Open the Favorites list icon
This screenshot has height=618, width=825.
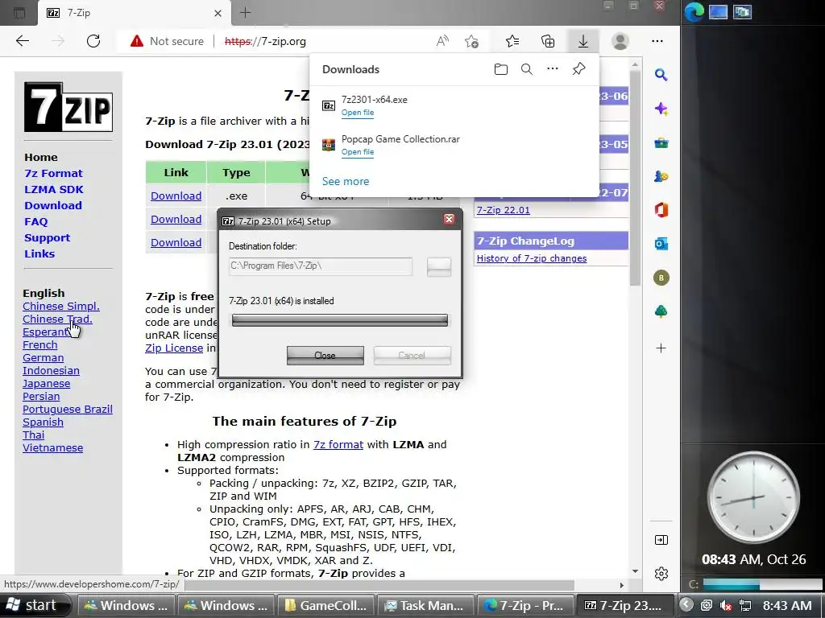(x=512, y=41)
